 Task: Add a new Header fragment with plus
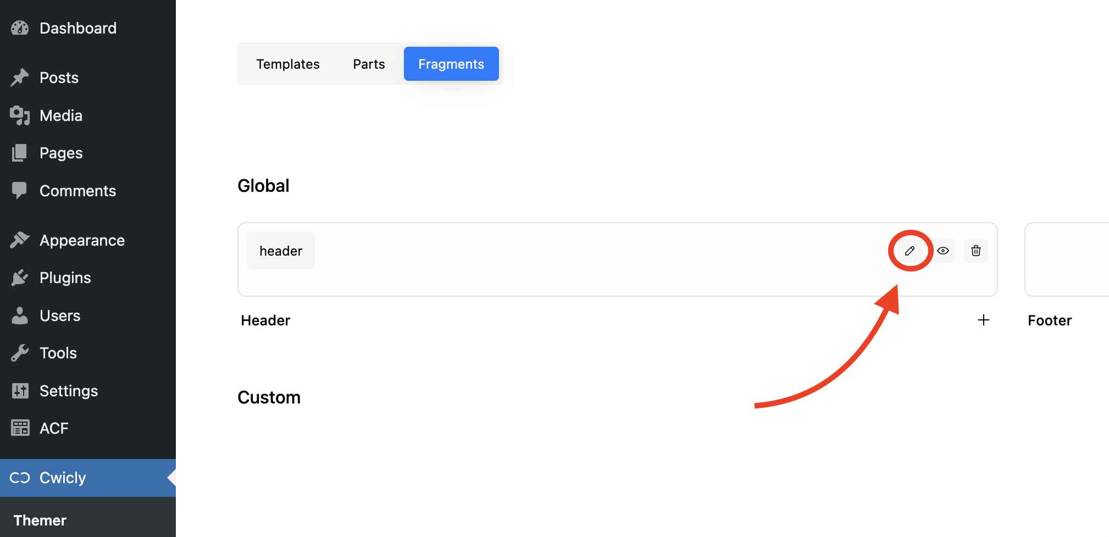(x=983, y=320)
